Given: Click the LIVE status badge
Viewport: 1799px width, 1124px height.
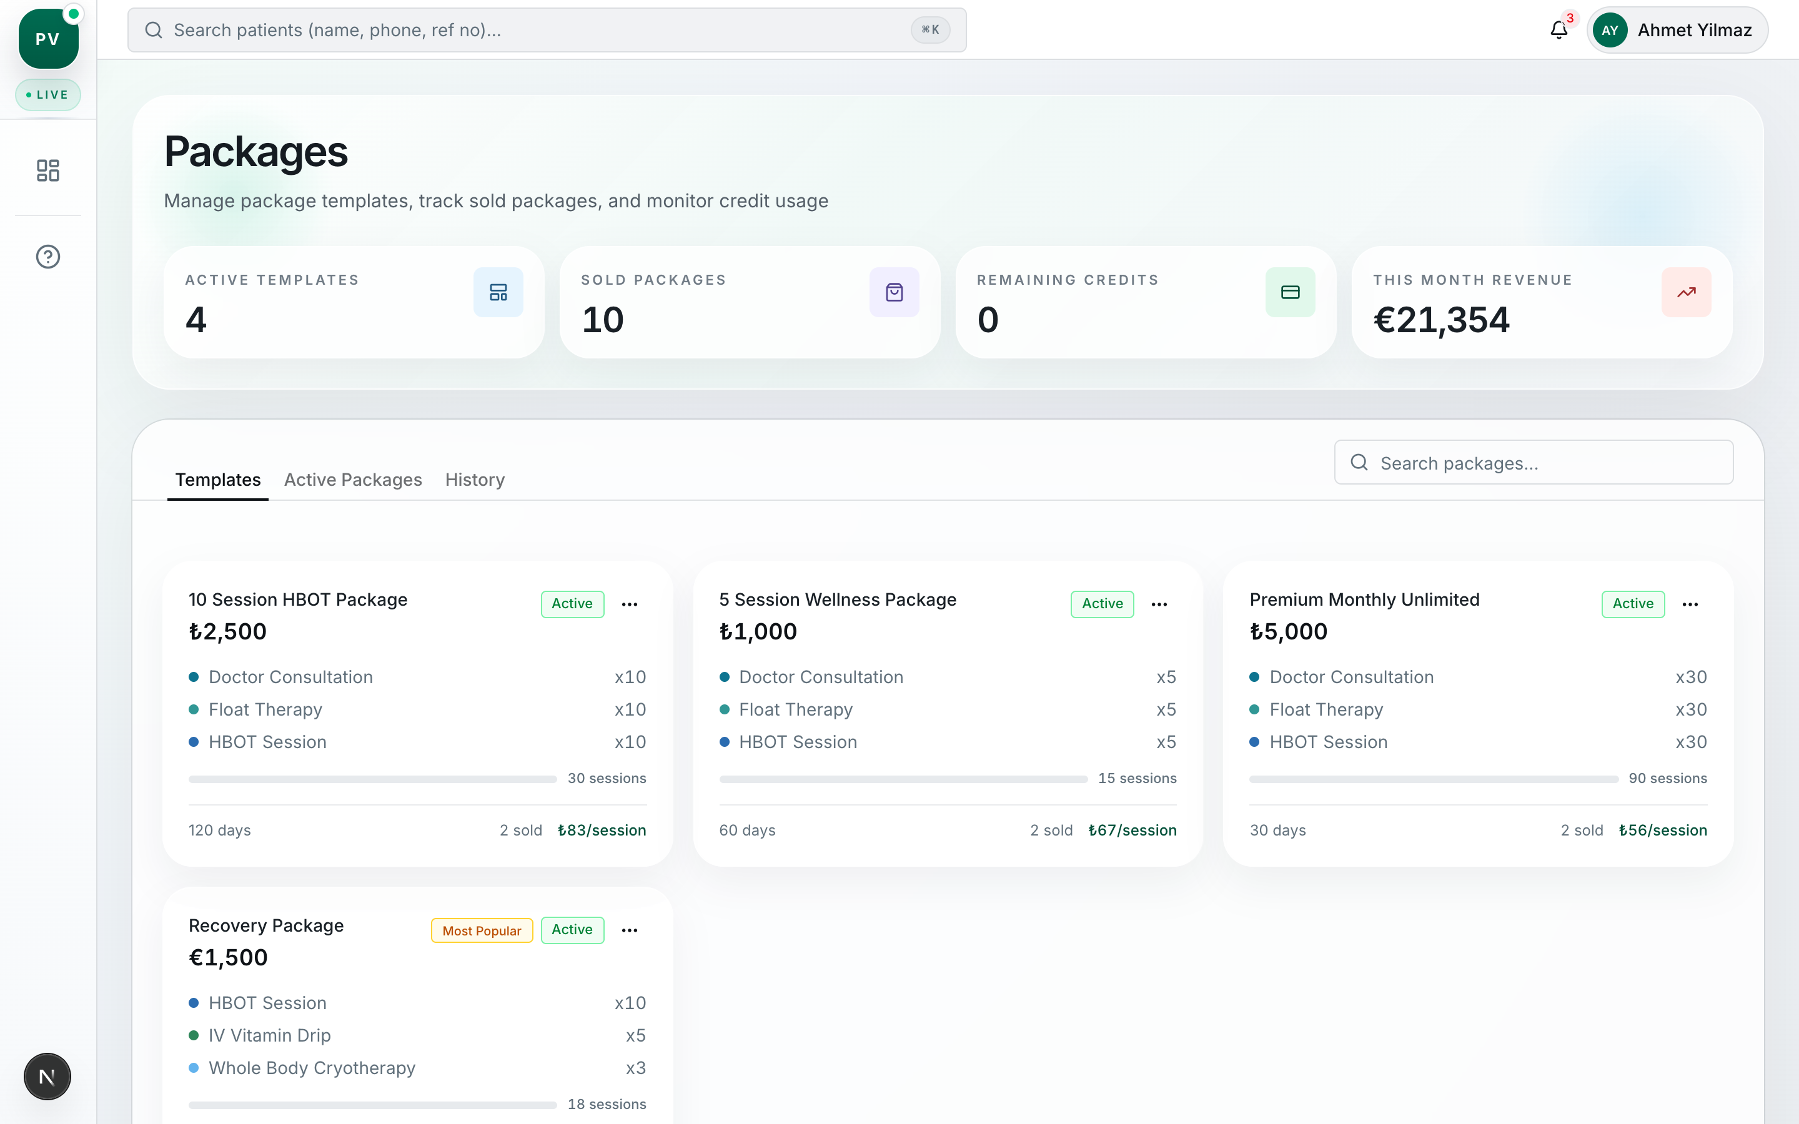Looking at the screenshot, I should [48, 94].
